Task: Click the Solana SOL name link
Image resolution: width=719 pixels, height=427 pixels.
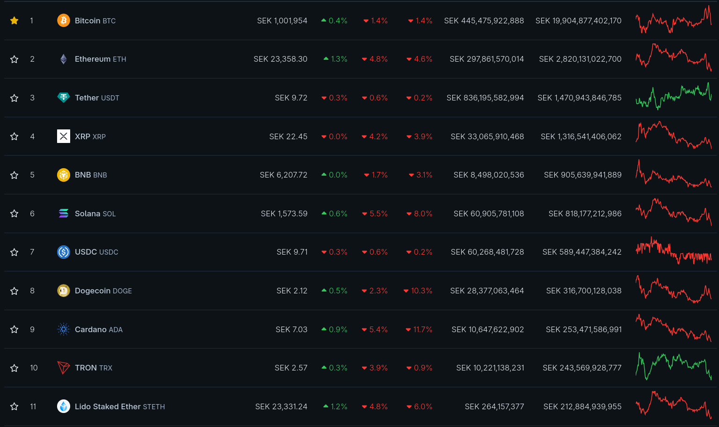Action: [x=95, y=213]
